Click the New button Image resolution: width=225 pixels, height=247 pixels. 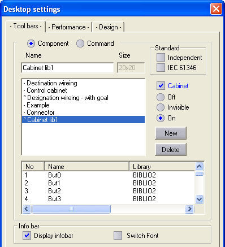coord(171,133)
